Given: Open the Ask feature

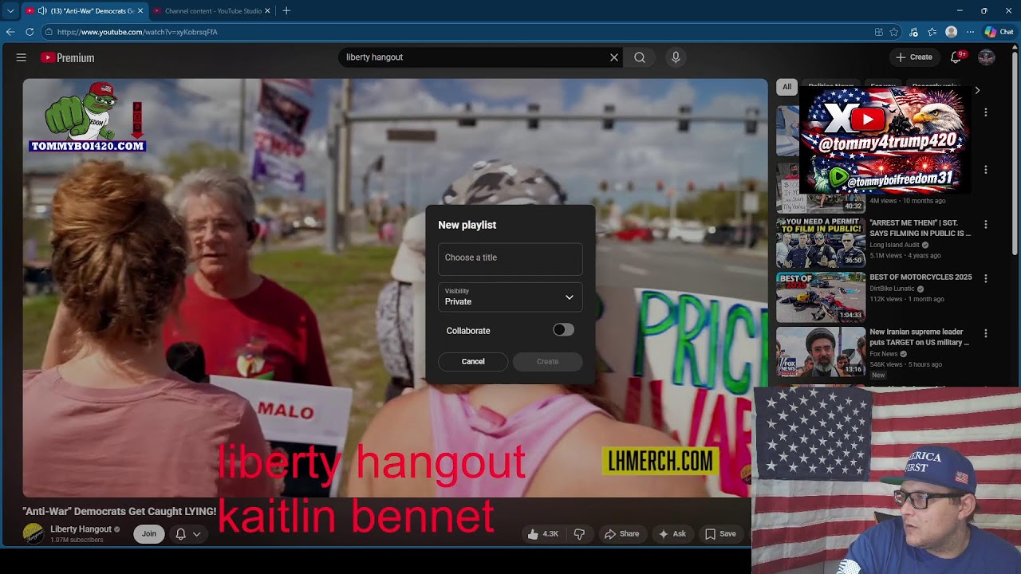Looking at the screenshot, I should 672,534.
